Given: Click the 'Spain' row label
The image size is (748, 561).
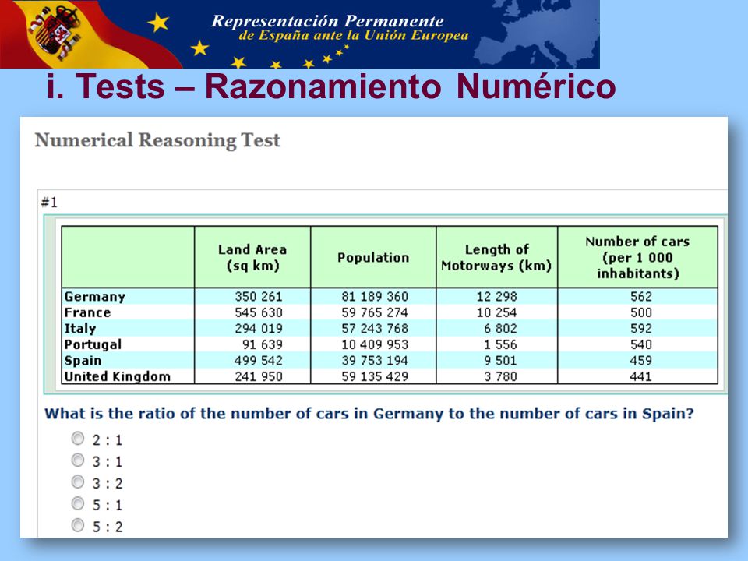Looking at the screenshot, I should click(x=83, y=361).
